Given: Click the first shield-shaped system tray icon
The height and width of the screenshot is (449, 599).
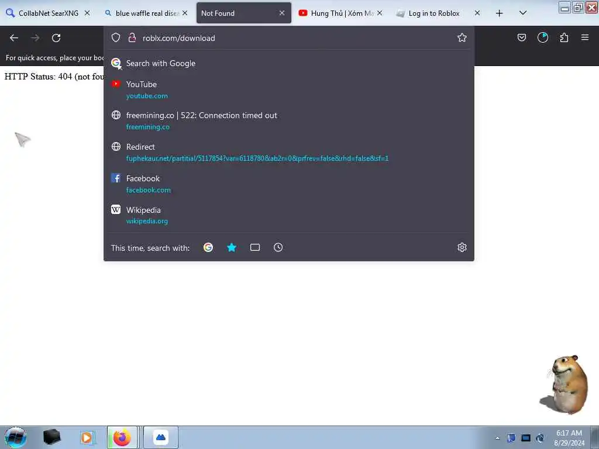Looking at the screenshot, I should click(x=511, y=438).
